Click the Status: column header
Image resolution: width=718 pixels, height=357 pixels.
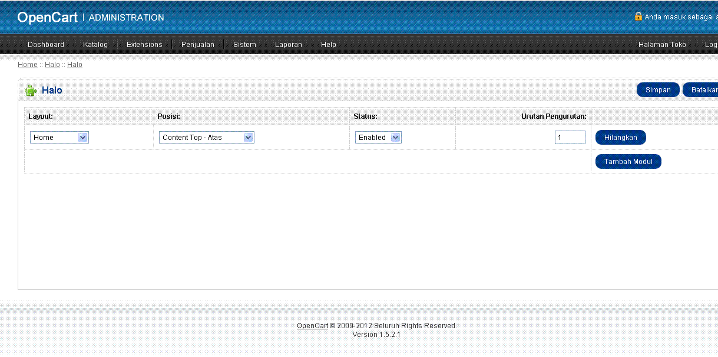(365, 116)
